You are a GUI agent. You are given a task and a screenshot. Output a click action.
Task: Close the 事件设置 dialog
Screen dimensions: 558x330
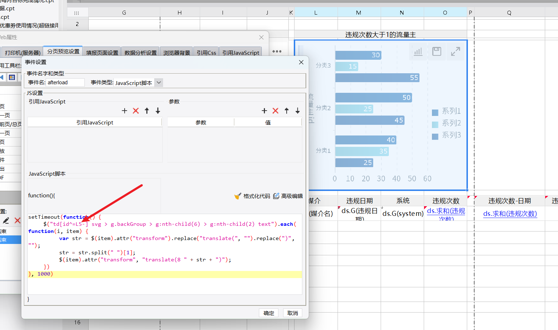click(x=301, y=62)
